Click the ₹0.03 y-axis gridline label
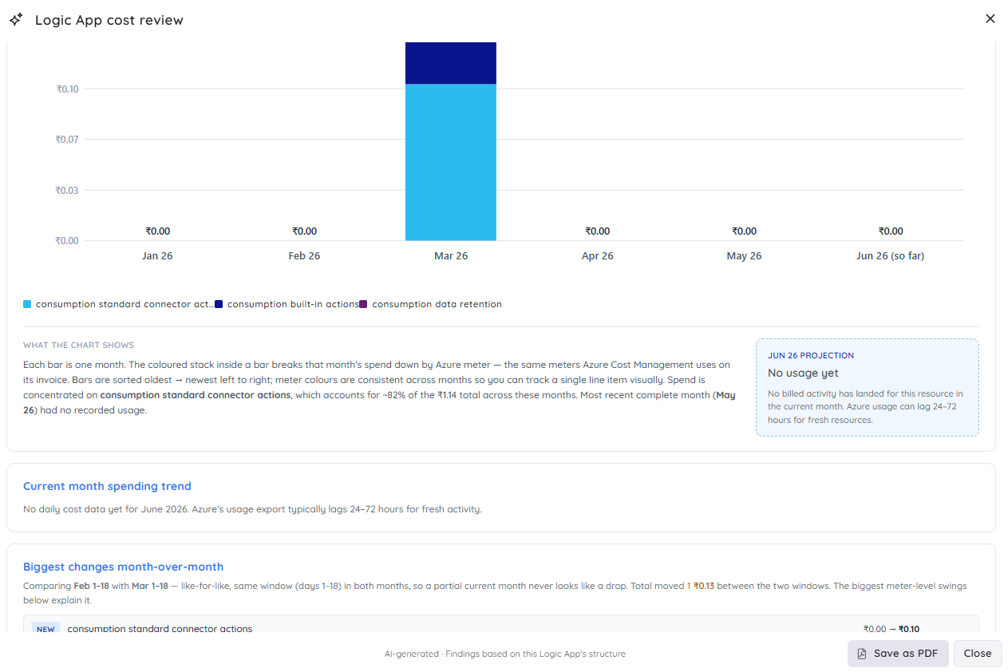The height and width of the screenshot is (672, 1008). pyautogui.click(x=67, y=190)
